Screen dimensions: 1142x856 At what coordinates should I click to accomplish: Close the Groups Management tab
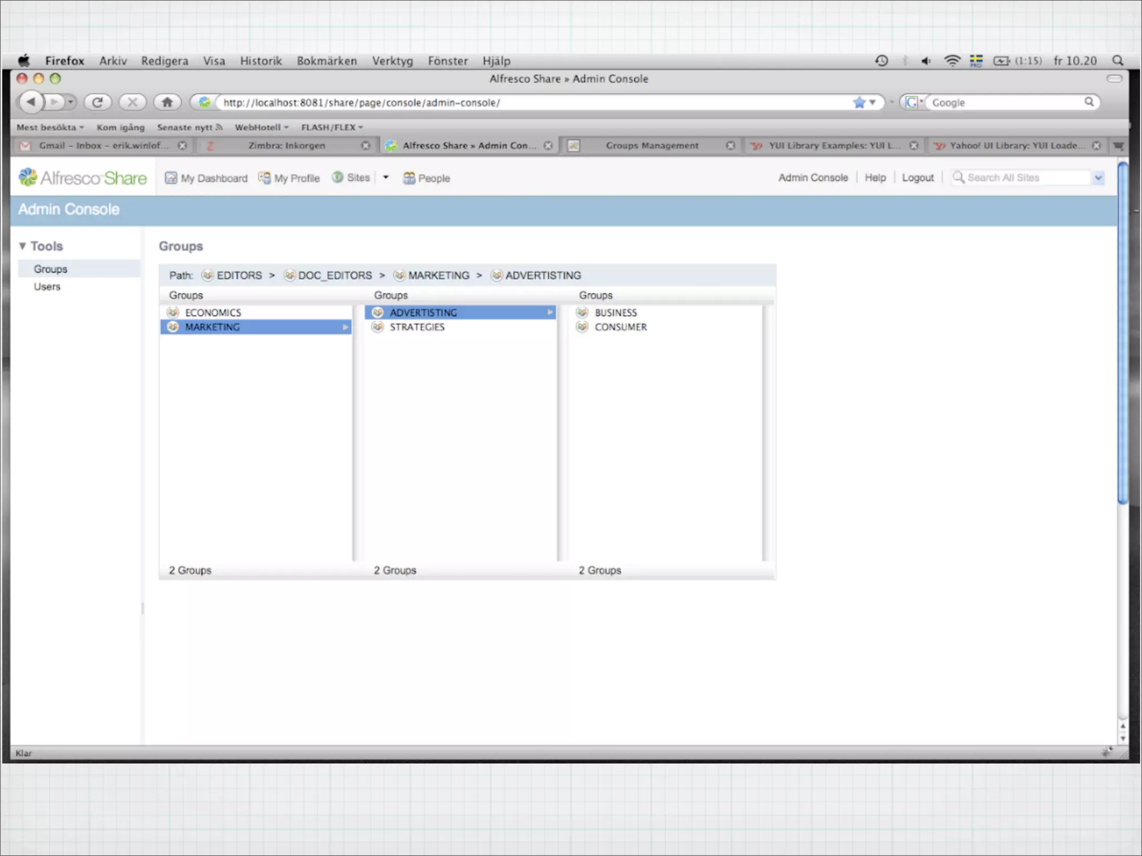coord(730,145)
